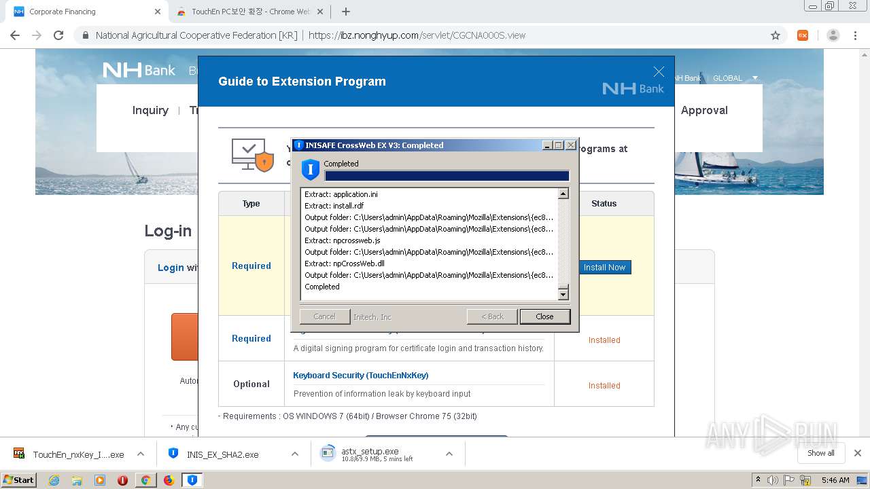Click the computer shield icon in guide popup
The width and height of the screenshot is (870, 489).
pyautogui.click(x=252, y=155)
